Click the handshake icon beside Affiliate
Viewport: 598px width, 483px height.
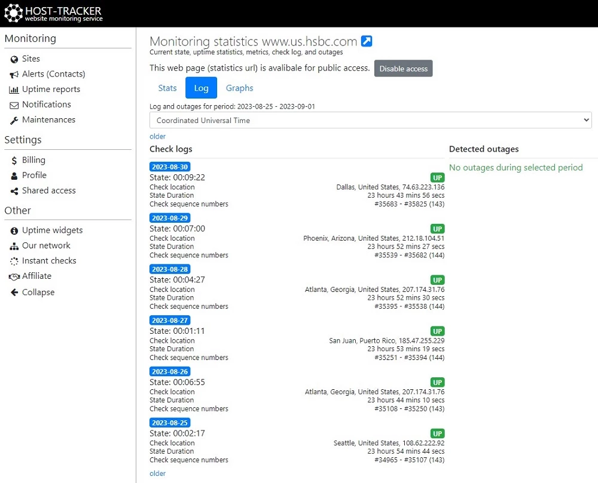pyautogui.click(x=14, y=276)
